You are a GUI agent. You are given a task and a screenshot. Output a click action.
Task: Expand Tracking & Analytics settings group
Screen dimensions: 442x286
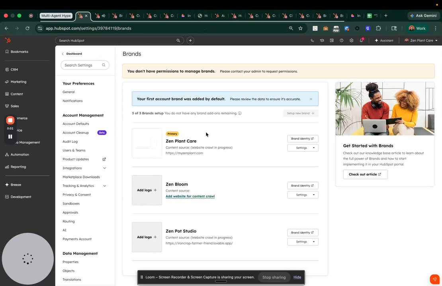point(105,186)
